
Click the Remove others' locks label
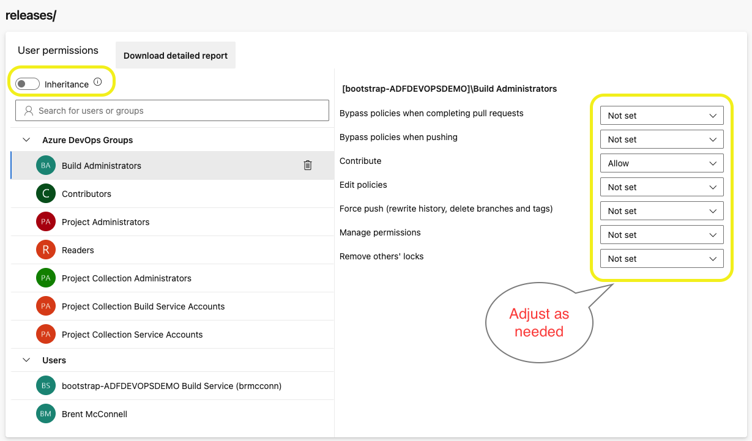pos(382,256)
